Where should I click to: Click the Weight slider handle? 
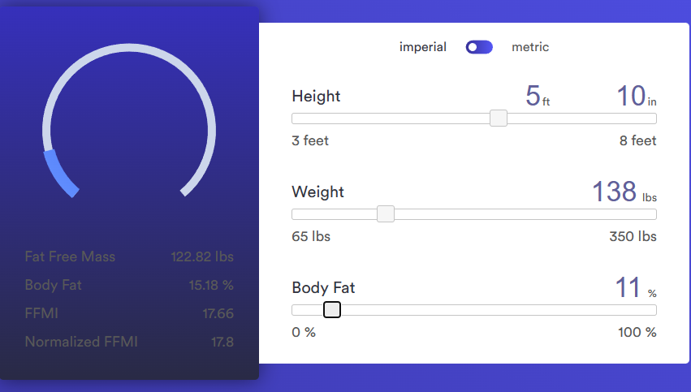click(x=386, y=214)
